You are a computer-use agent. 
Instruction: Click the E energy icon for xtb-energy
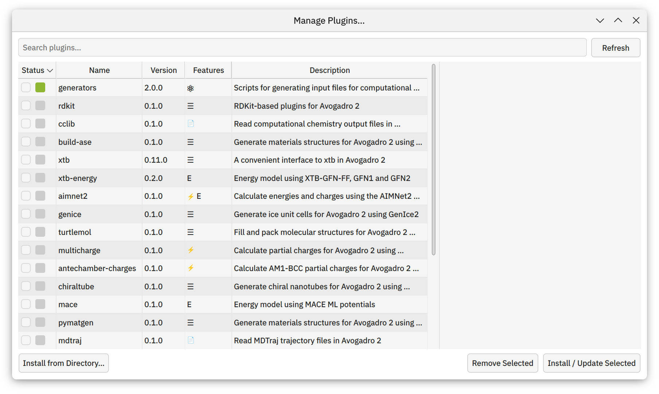pyautogui.click(x=189, y=178)
